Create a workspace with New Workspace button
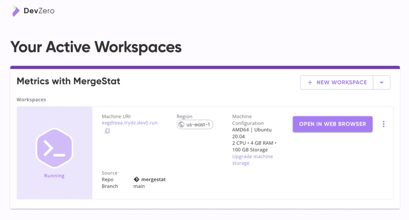The image size is (409, 220). (337, 82)
